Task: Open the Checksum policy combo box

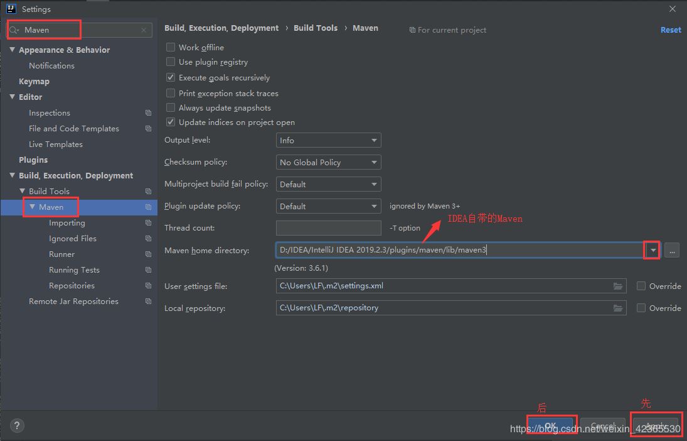Action: 328,162
